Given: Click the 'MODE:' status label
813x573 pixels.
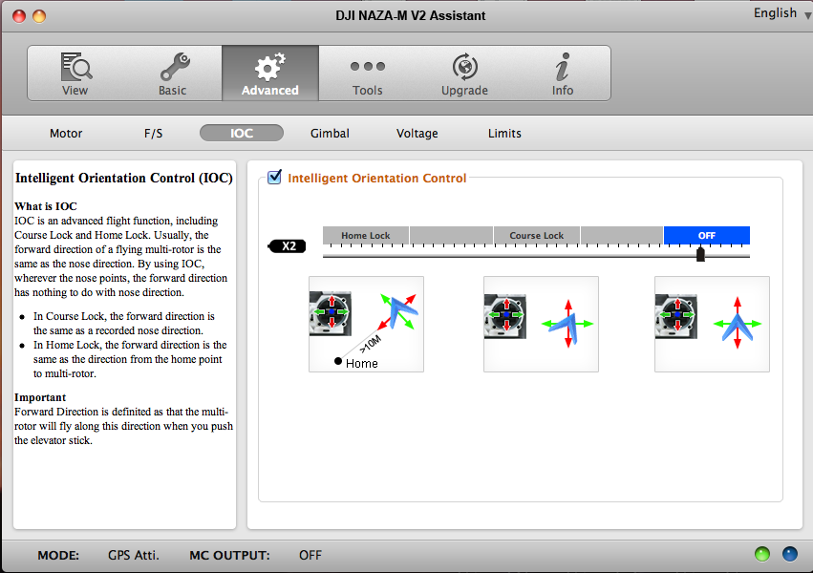Looking at the screenshot, I should pos(58,556).
